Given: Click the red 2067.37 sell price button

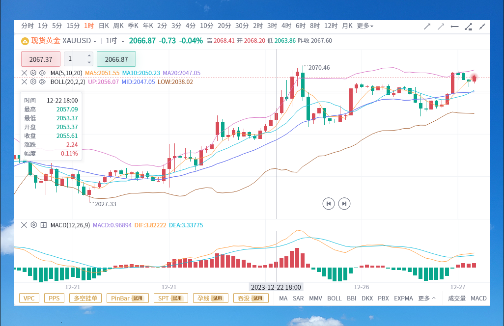Looking at the screenshot, I should coord(41,59).
